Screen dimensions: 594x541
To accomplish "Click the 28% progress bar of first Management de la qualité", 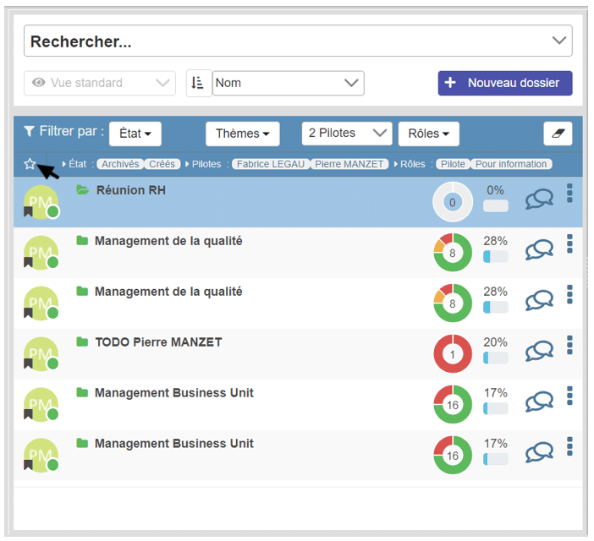I will pos(495,256).
